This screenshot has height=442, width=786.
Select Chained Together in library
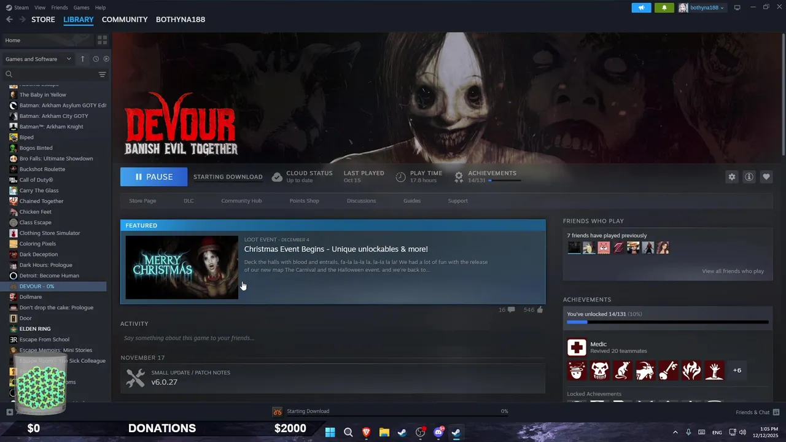tap(41, 201)
